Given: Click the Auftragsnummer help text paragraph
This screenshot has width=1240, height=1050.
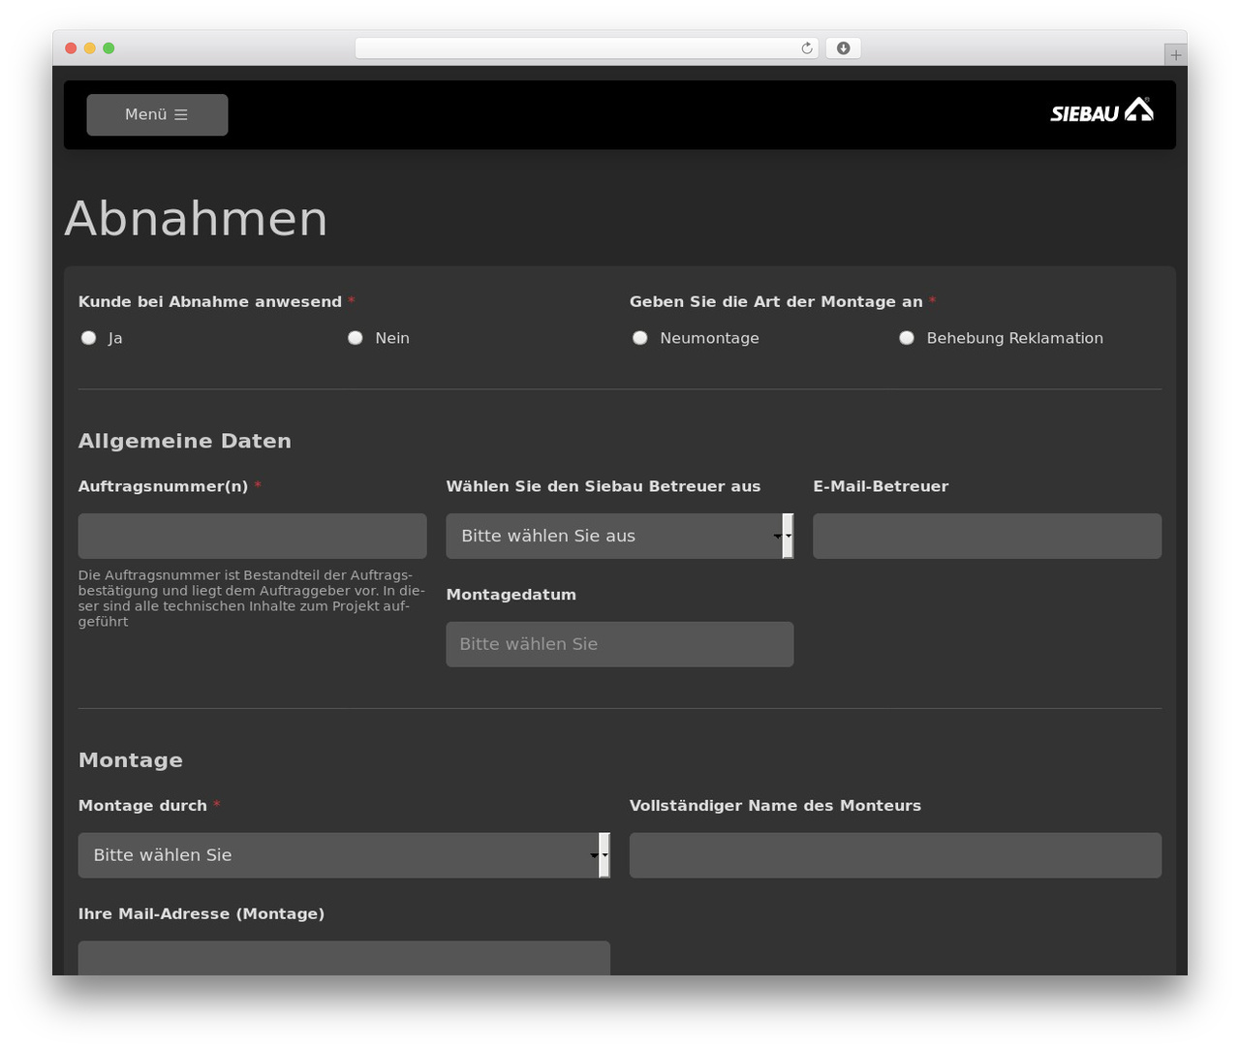Looking at the screenshot, I should point(252,599).
